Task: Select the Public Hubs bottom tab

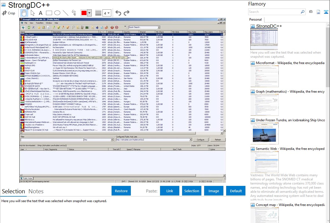Action: tap(26, 178)
